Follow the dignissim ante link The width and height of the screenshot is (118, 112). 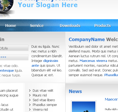[45, 63]
